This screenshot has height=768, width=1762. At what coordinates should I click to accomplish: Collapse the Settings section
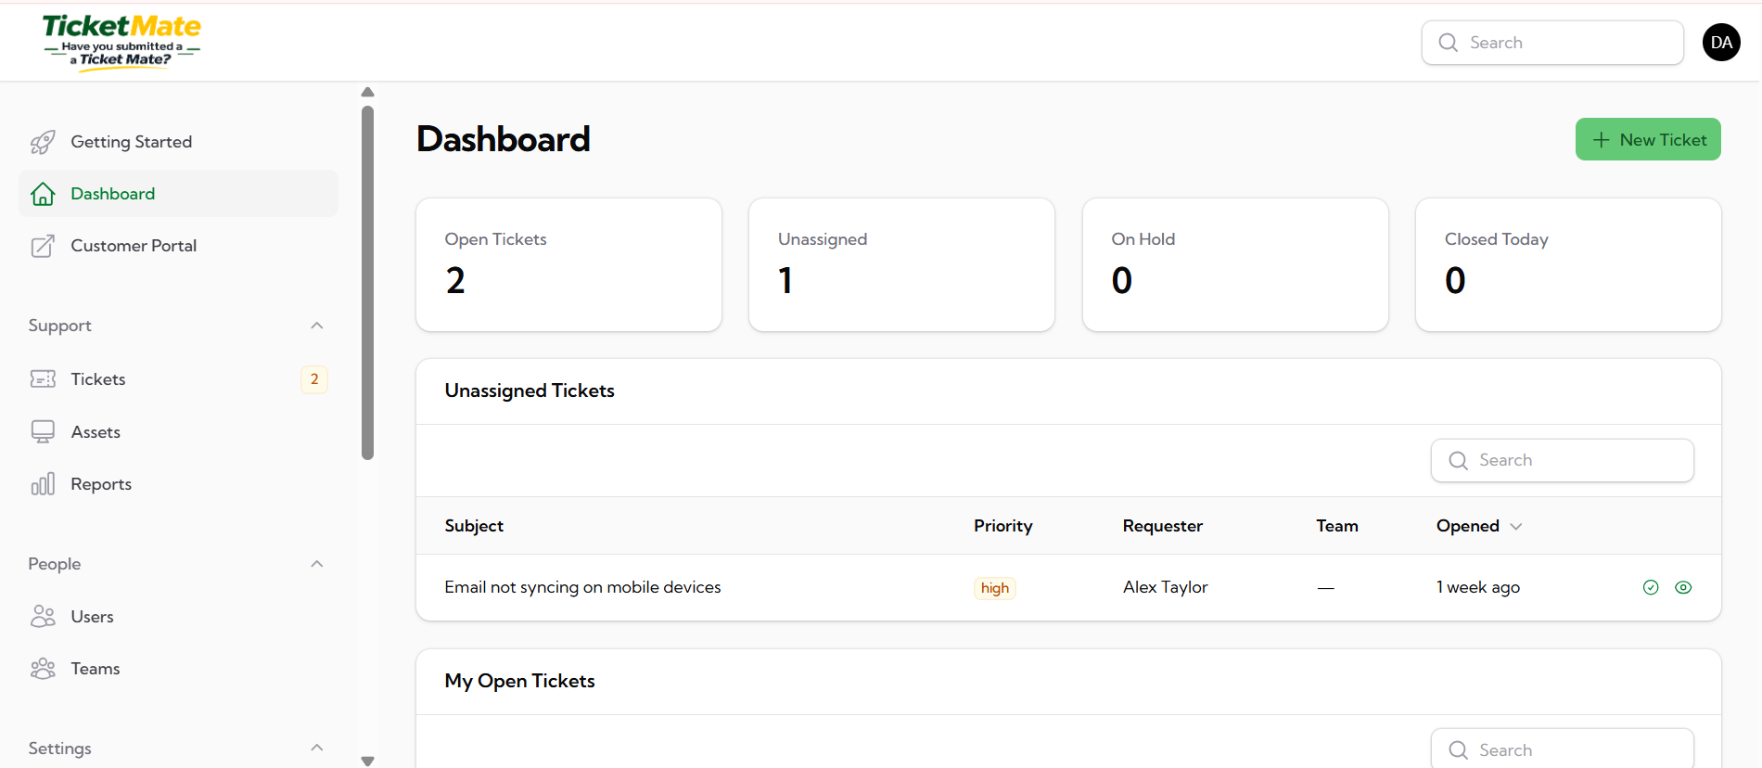317,748
